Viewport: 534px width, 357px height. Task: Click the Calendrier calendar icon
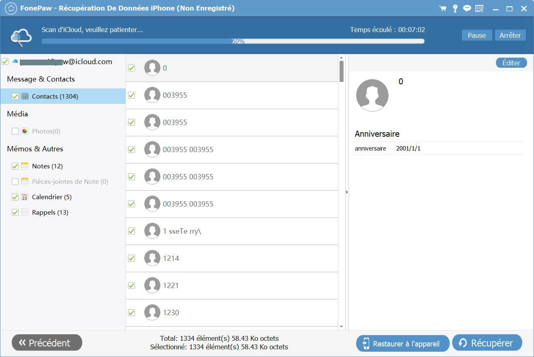25,197
